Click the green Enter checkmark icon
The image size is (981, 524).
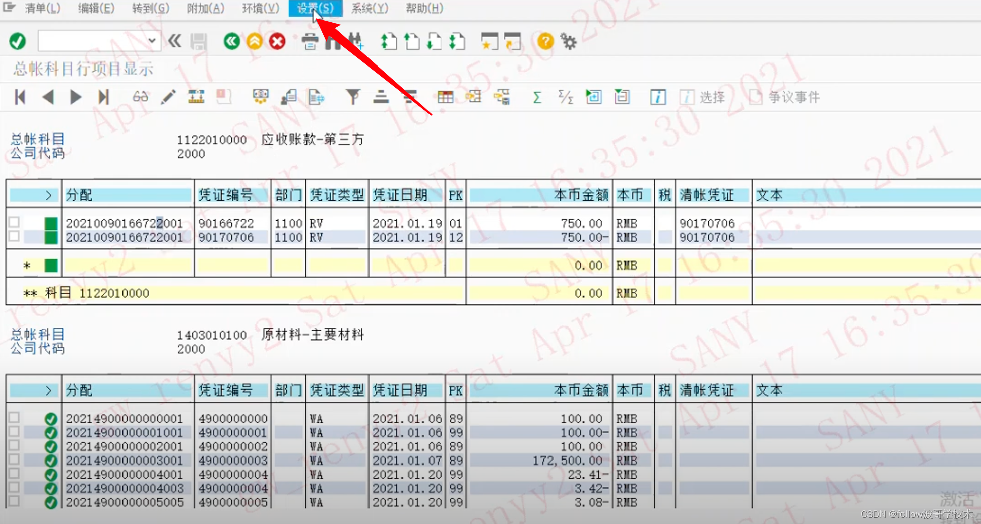tap(18, 41)
